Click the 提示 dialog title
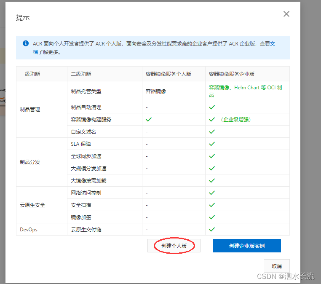This screenshot has width=321, height=284. [x=23, y=18]
